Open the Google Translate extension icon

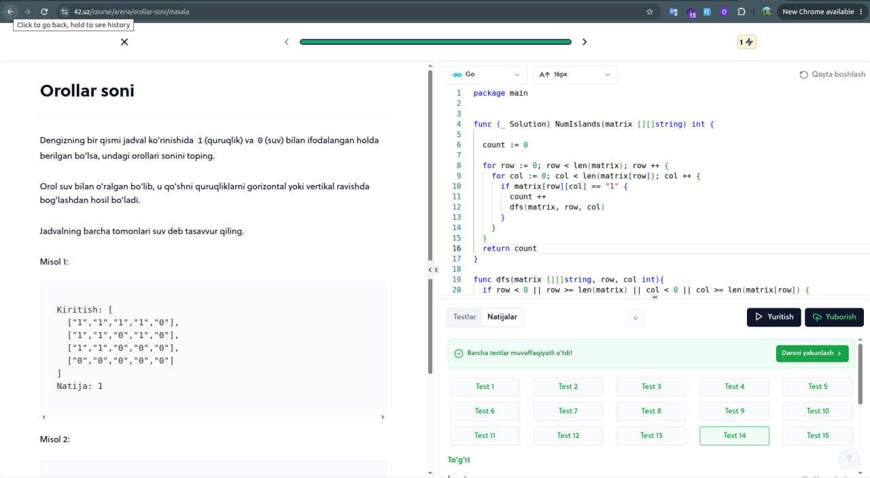coord(674,12)
